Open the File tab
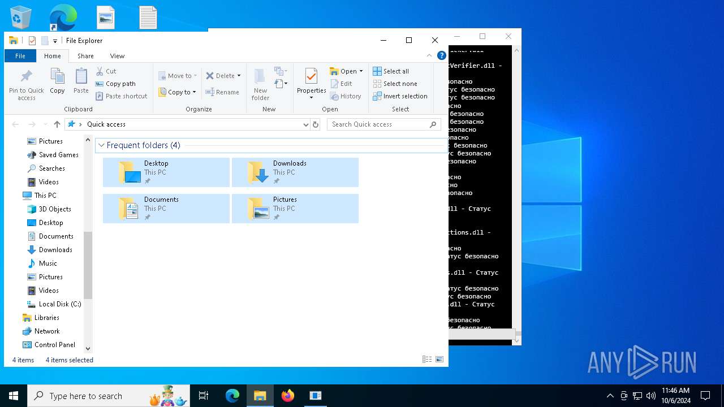Image resolution: width=724 pixels, height=407 pixels. 20,56
